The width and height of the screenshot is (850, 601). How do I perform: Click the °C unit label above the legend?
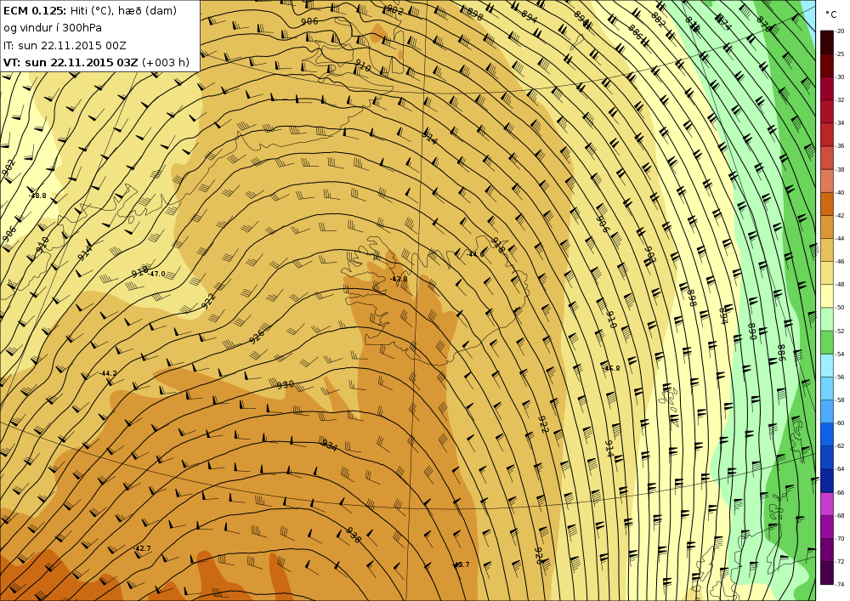click(x=831, y=15)
